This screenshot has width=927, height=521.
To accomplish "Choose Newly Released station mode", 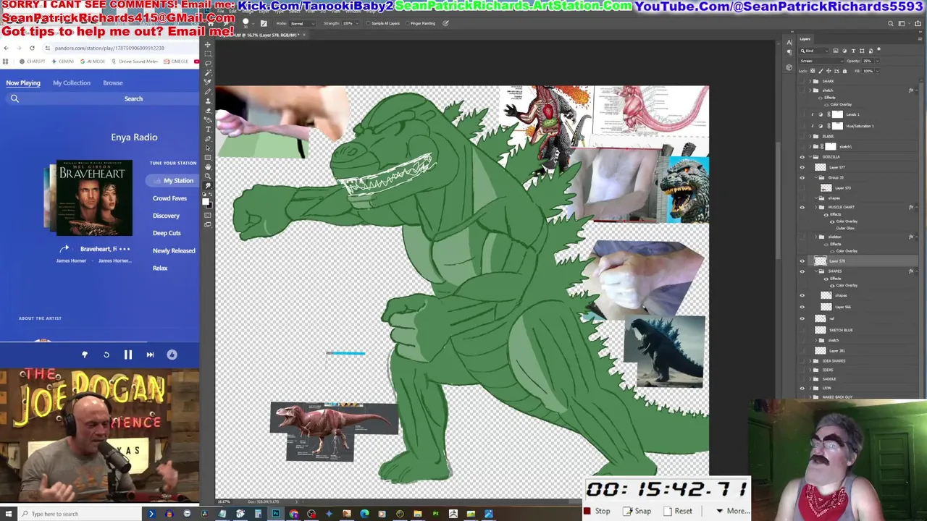I will tap(174, 250).
